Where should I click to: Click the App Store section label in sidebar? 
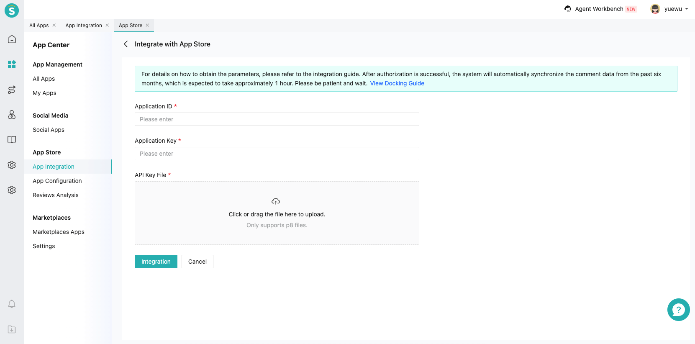point(46,152)
